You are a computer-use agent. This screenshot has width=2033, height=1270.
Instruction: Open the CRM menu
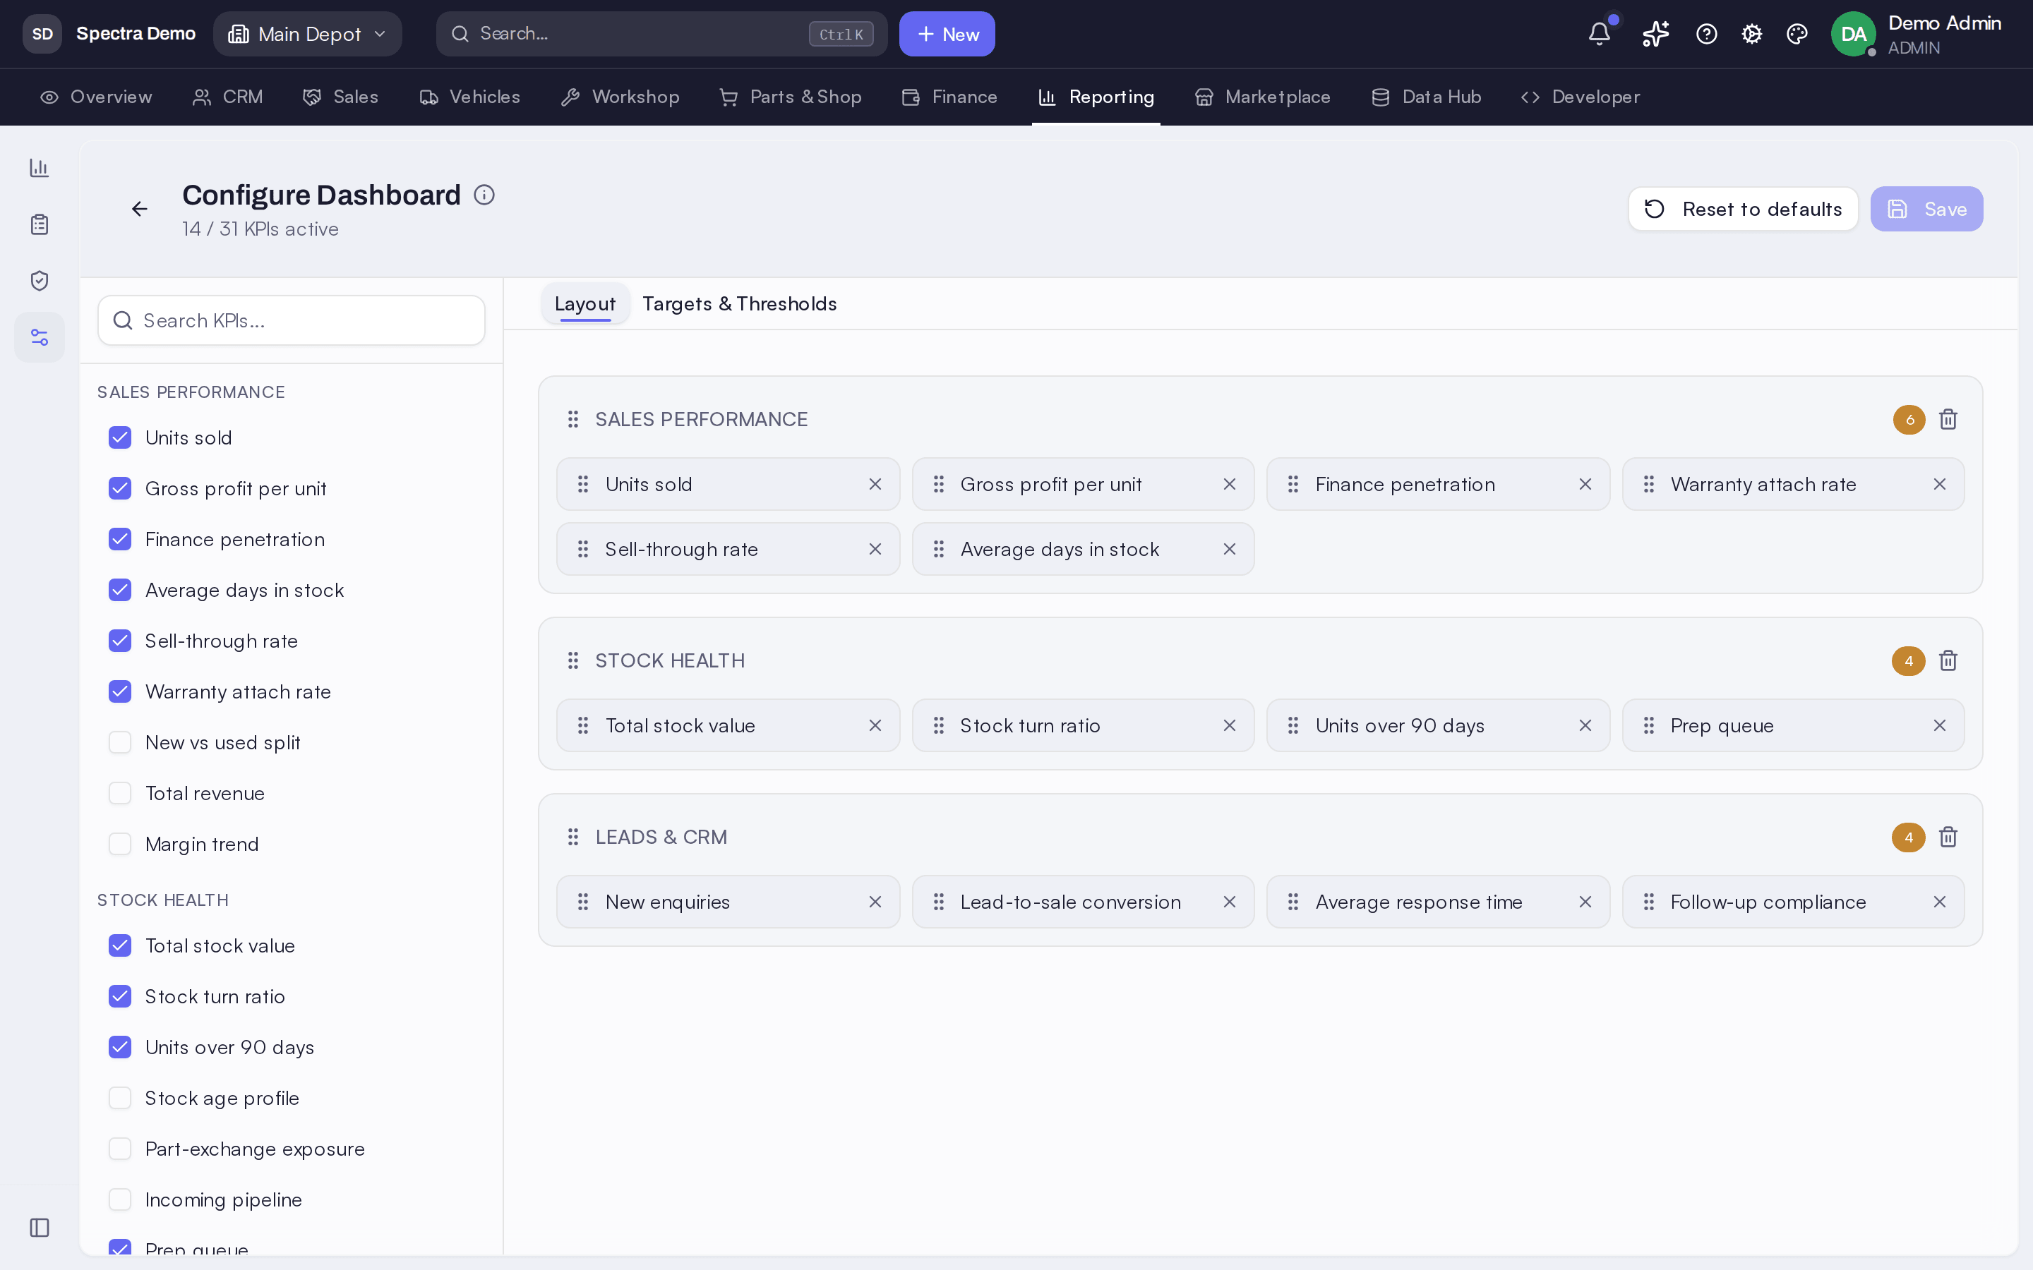point(228,97)
